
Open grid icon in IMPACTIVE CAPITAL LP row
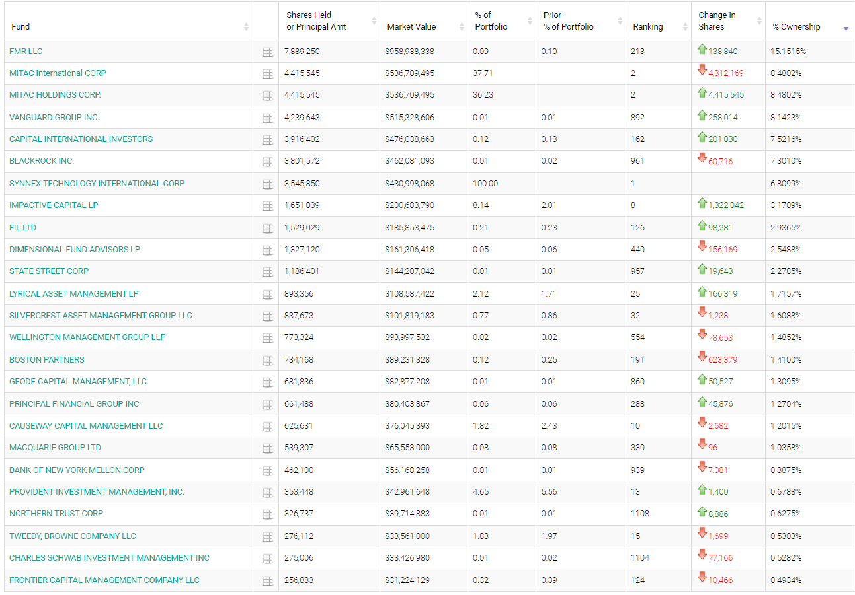(268, 206)
